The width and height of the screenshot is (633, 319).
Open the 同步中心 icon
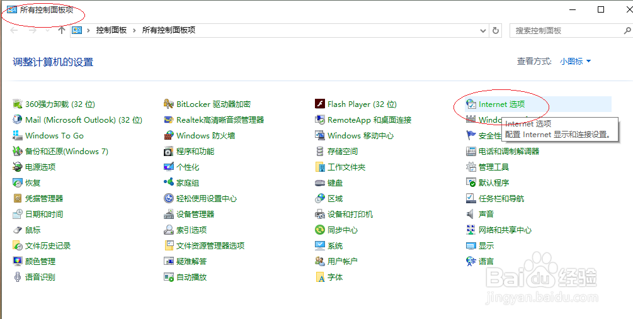tap(320, 230)
